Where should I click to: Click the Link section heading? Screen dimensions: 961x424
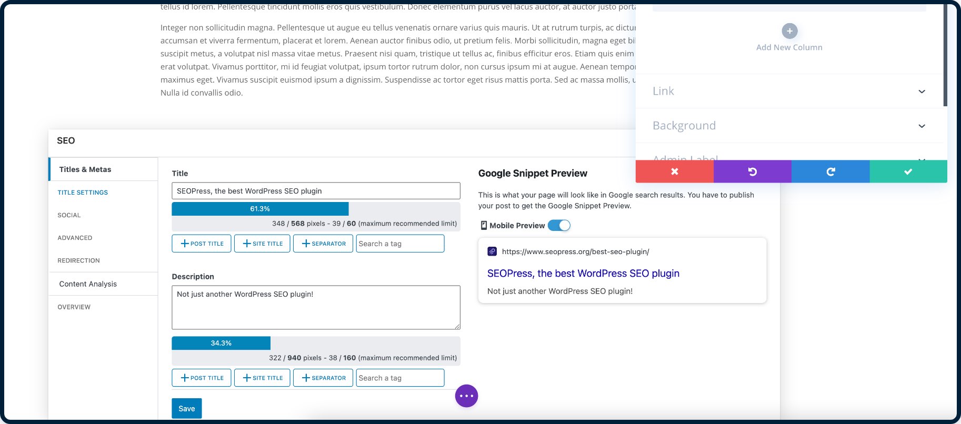click(663, 91)
